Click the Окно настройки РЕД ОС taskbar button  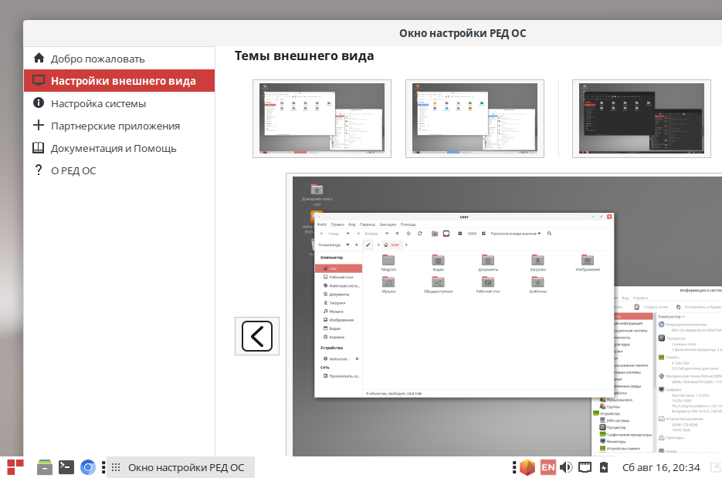pos(181,467)
